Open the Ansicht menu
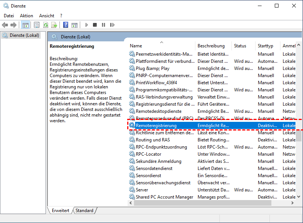The image size is (303, 223). tap(47, 16)
